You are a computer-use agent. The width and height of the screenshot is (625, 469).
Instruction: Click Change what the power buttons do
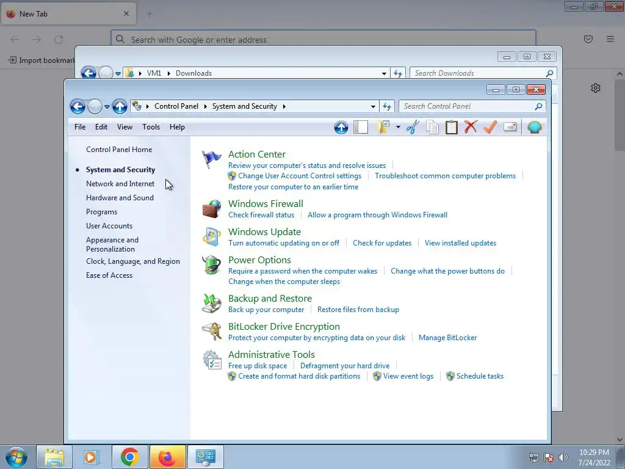pos(447,271)
